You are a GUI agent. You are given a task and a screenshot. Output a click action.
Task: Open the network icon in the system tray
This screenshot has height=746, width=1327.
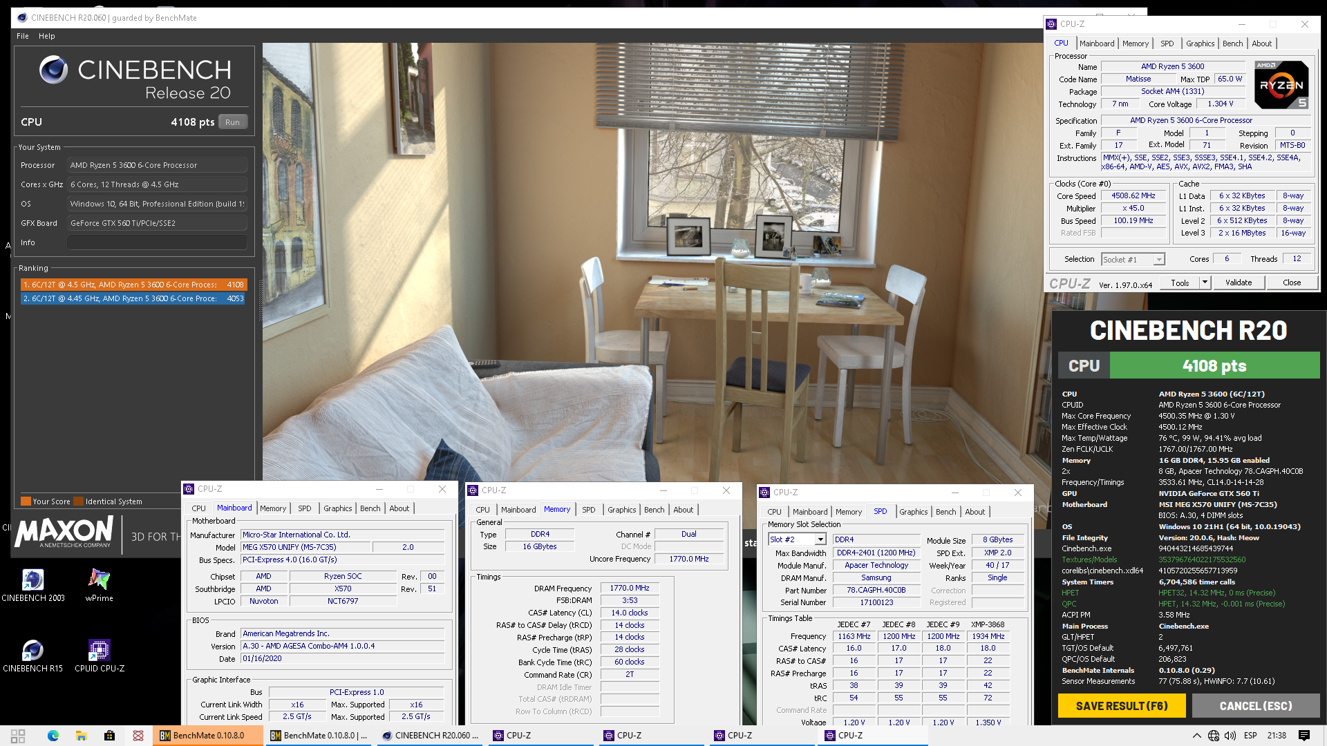coord(1214,736)
